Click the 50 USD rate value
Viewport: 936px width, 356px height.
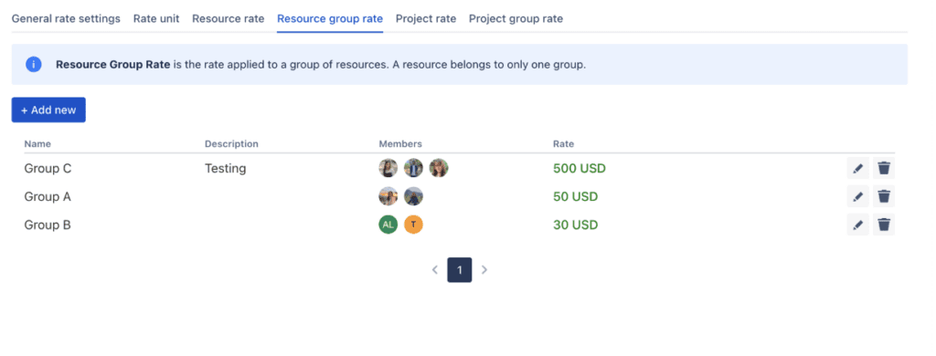(x=576, y=197)
